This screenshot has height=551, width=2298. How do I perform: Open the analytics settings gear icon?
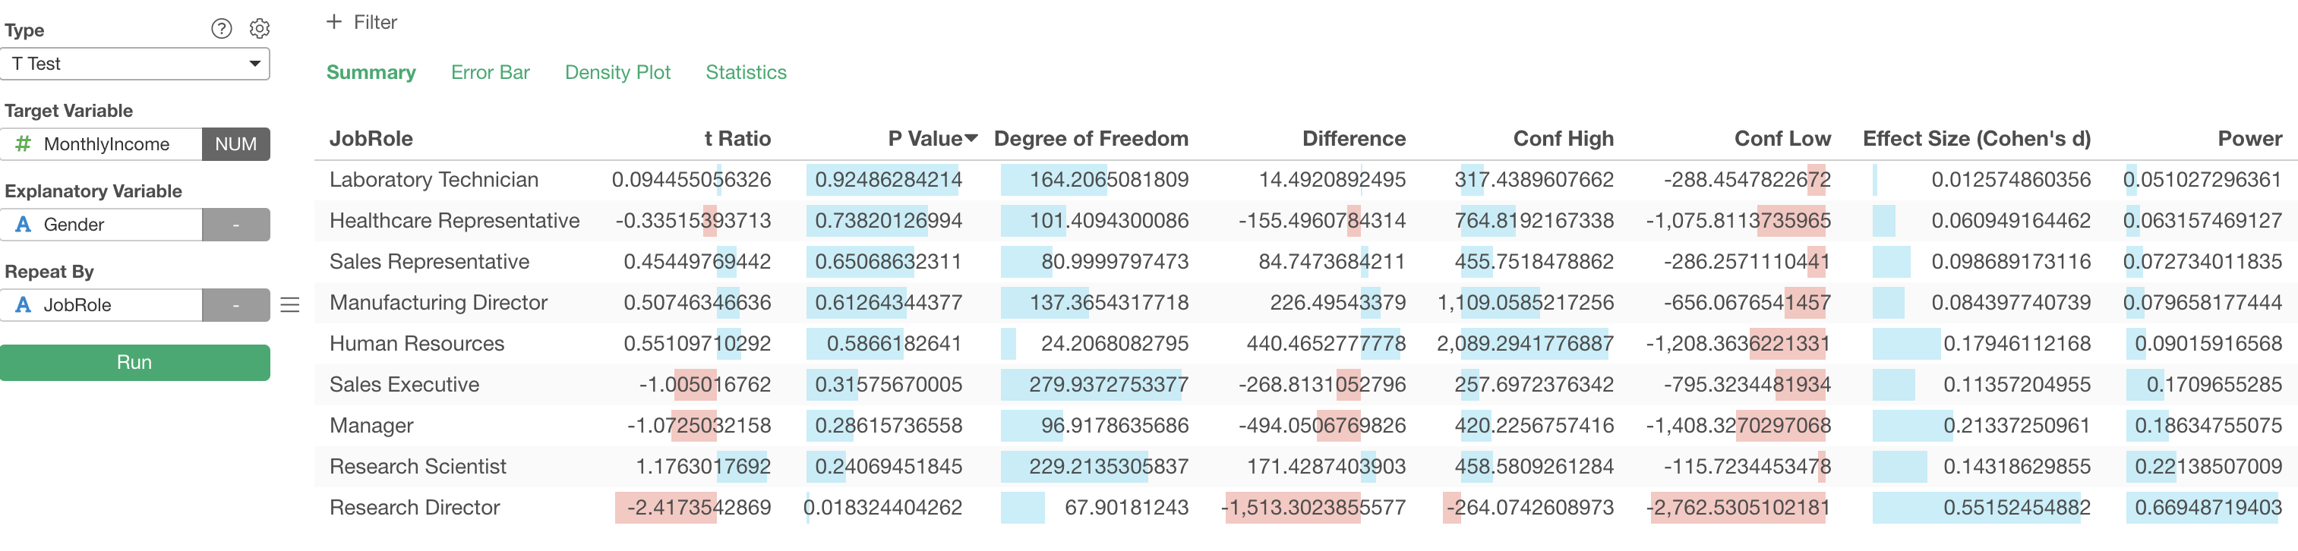pyautogui.click(x=260, y=29)
